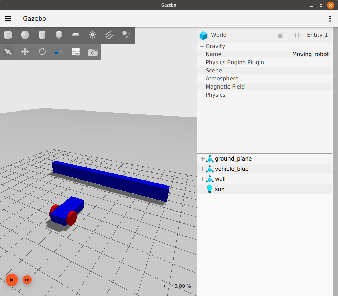Insert a cylinder shape

[x=42, y=35]
